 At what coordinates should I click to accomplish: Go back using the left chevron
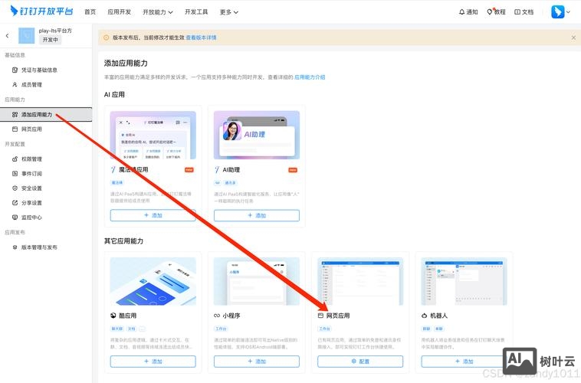(8, 35)
